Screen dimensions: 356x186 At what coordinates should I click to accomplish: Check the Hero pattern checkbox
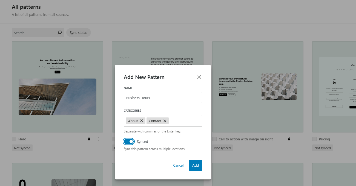[14, 139]
